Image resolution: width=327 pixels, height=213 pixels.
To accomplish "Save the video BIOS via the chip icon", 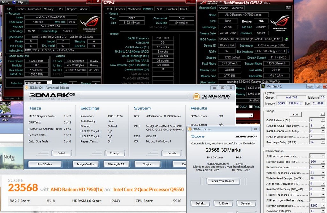I will click(x=286, y=39).
